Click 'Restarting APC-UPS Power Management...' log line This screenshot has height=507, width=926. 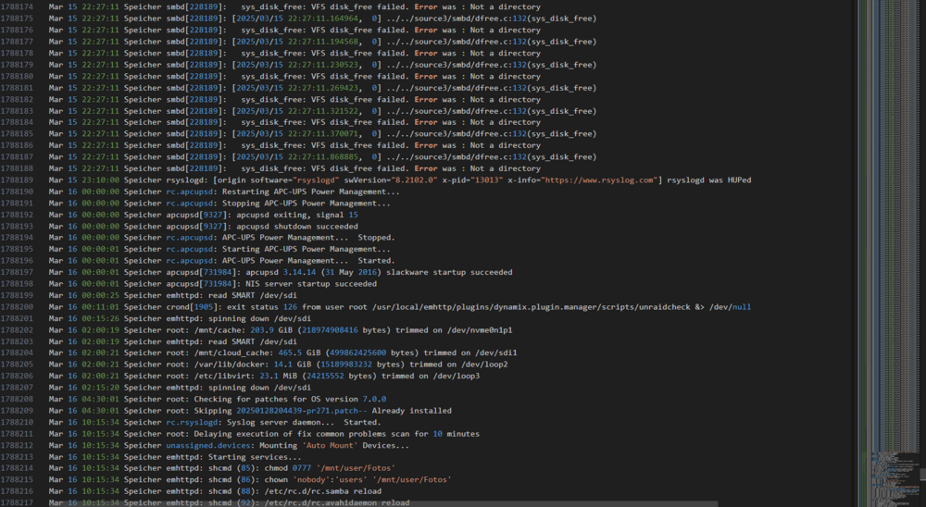[224, 192]
